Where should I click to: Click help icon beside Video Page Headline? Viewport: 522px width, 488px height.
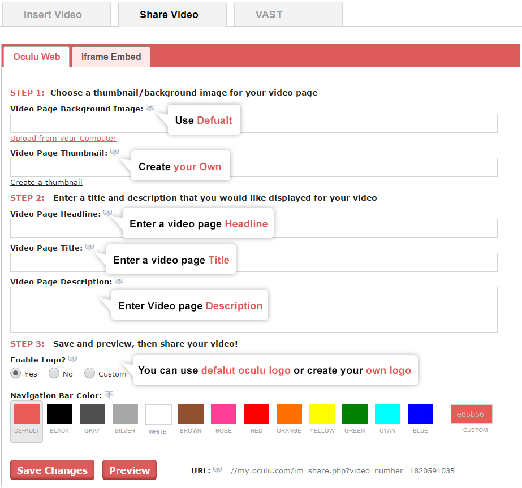[107, 213]
